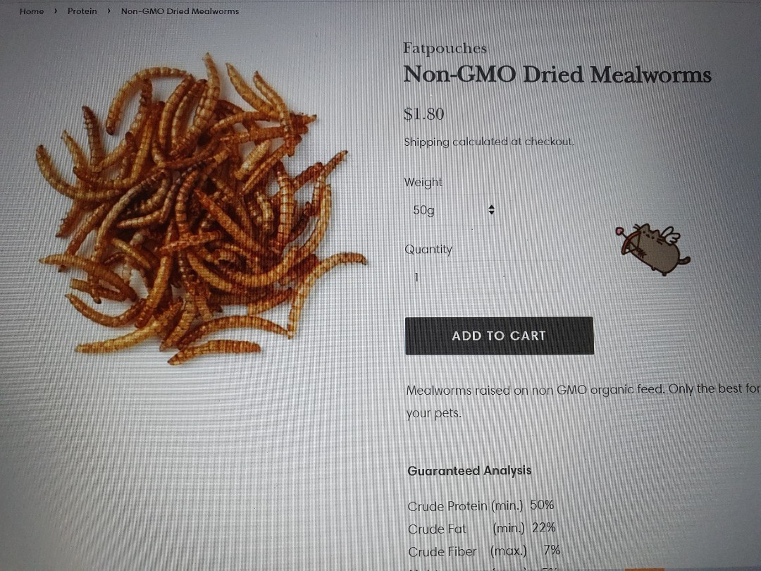
Task: Click the Weight dropdown up-down arrows
Action: [491, 210]
